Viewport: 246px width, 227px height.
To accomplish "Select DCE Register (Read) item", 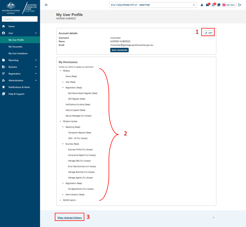I will pyautogui.click(x=77, y=99).
